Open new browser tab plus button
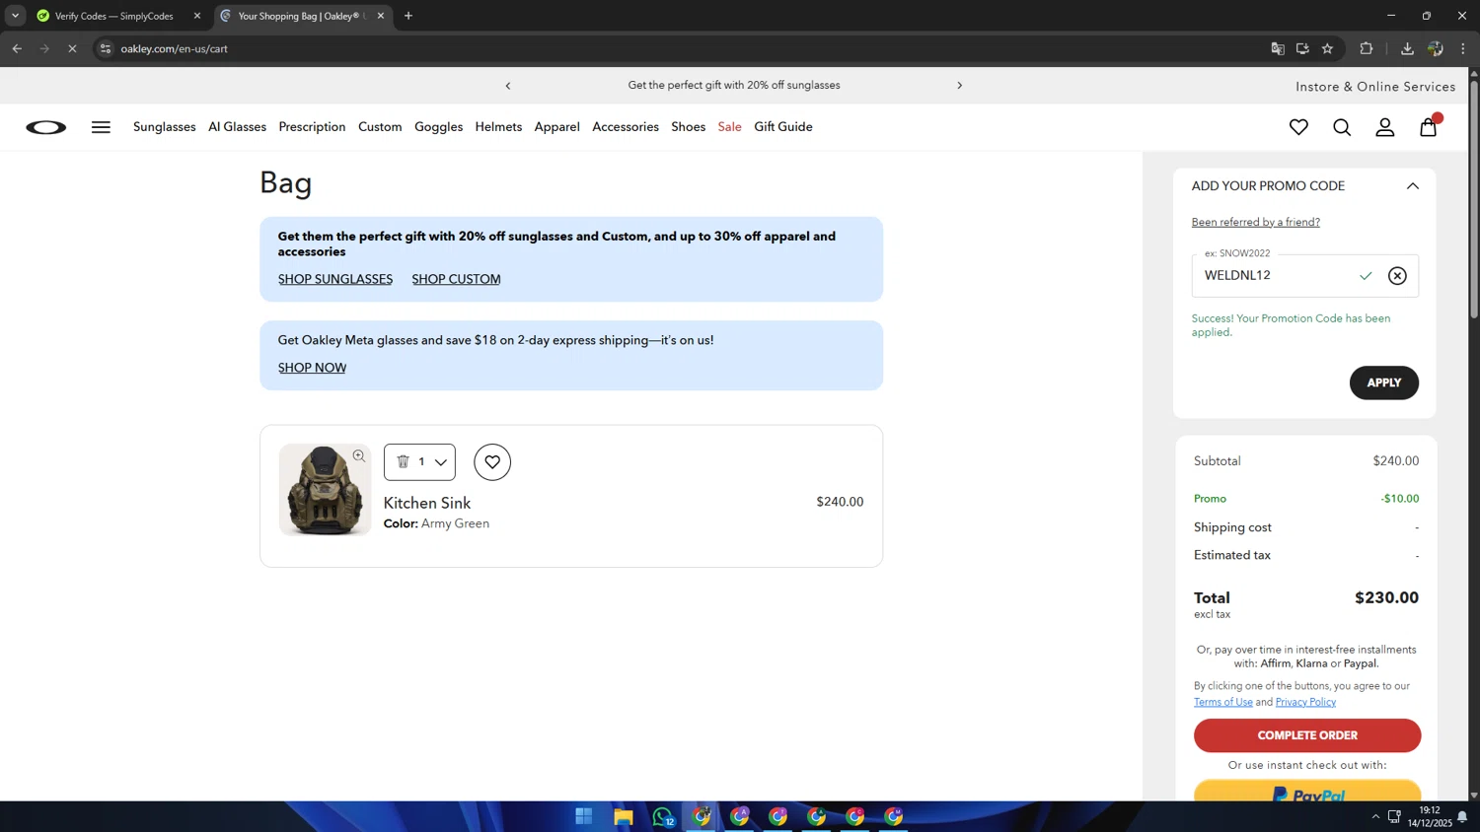This screenshot has width=1480, height=832. click(x=408, y=16)
